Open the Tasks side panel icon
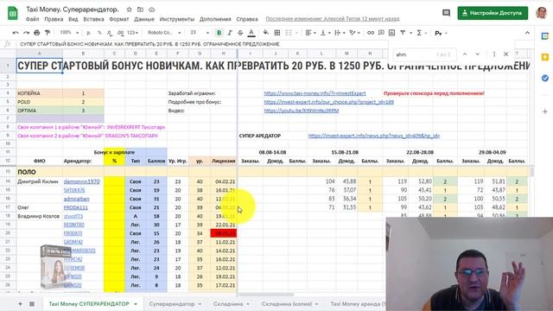The image size is (553, 311). click(545, 78)
